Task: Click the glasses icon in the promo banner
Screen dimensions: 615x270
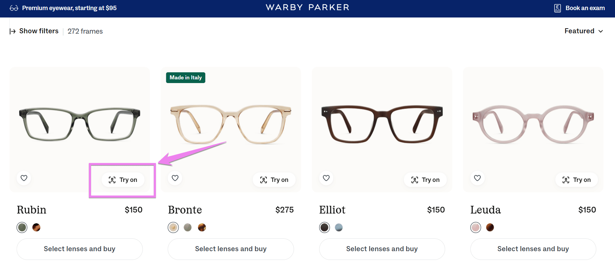Action: (x=13, y=7)
